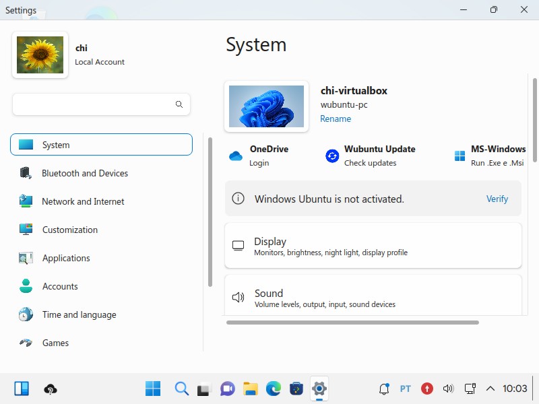539x404 pixels.
Task: Select Network and Internet category
Action: [83, 201]
